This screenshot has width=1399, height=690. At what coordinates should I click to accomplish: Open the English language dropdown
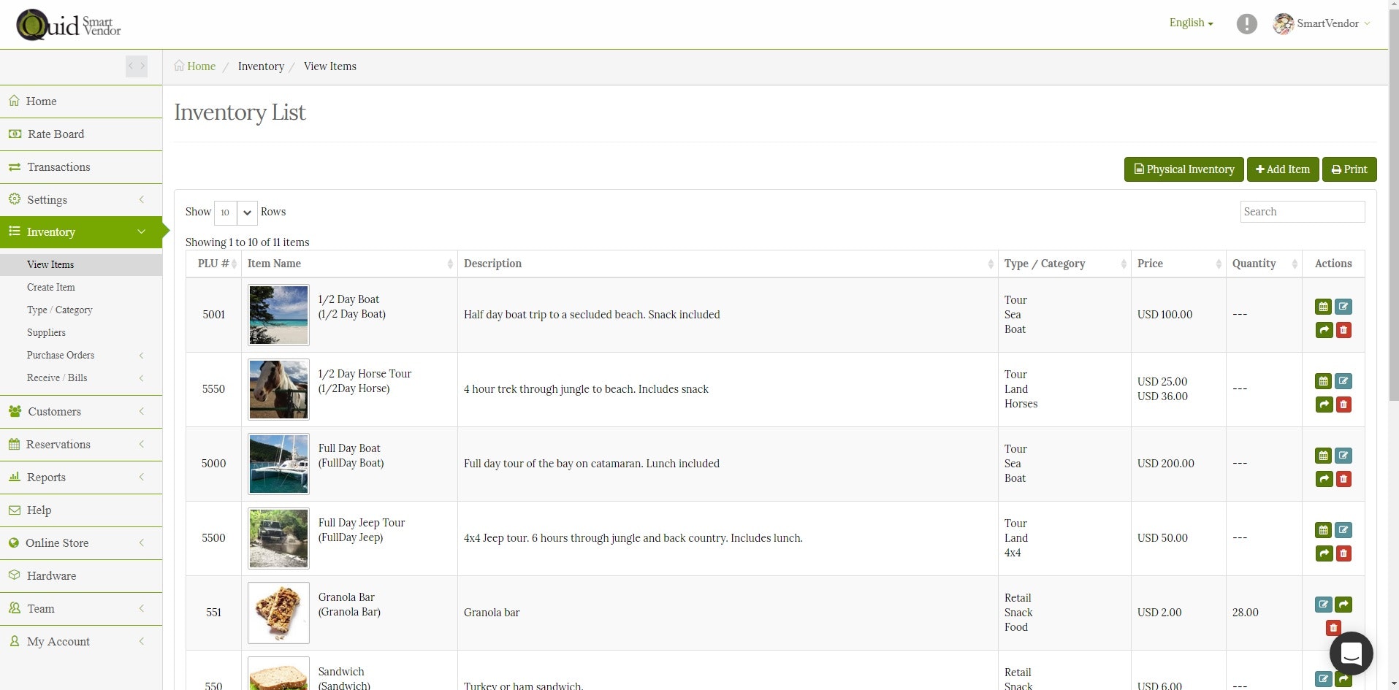point(1190,23)
